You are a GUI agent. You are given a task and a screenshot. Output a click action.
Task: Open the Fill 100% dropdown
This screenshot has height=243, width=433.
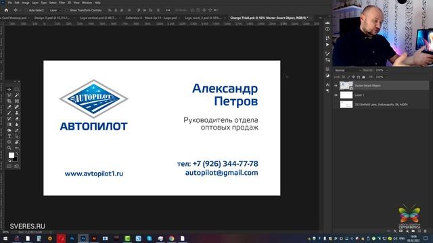click(386, 77)
